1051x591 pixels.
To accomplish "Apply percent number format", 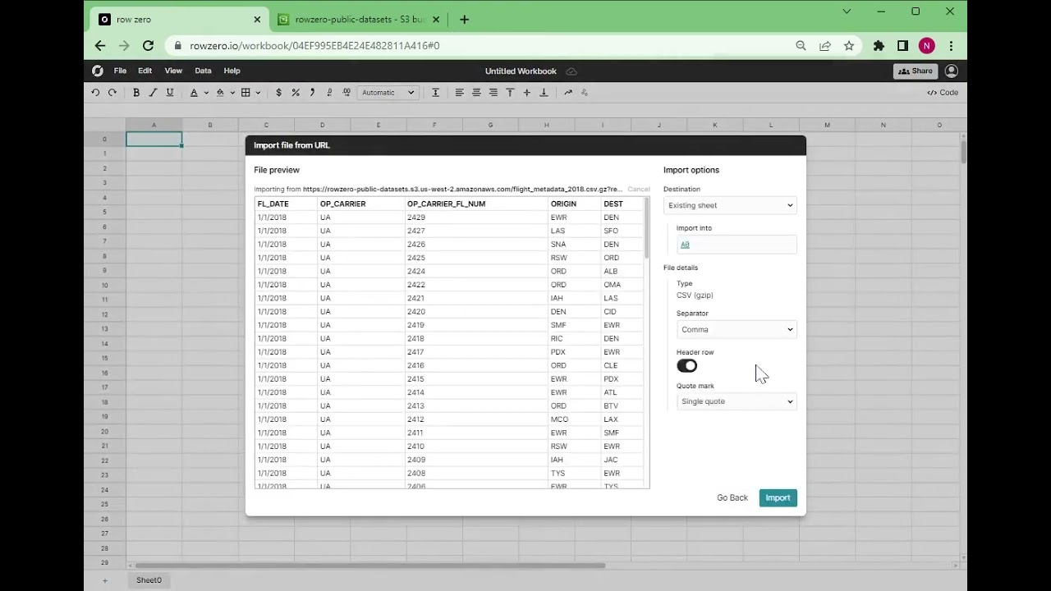I will [x=296, y=93].
